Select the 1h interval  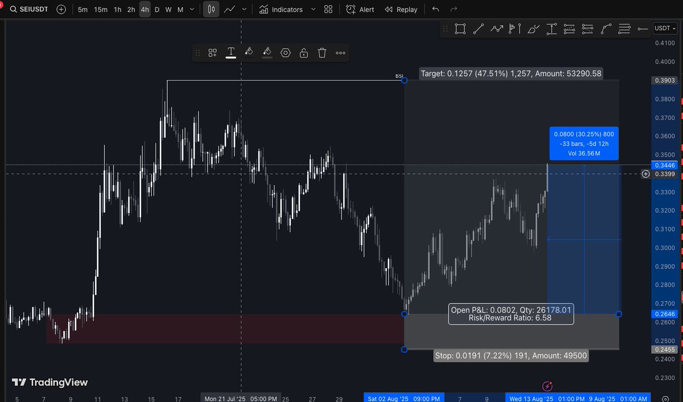tap(117, 10)
